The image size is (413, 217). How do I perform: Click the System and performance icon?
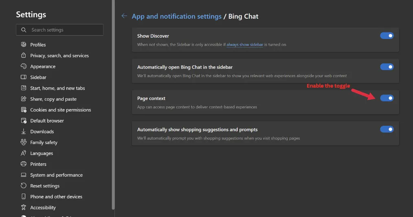coord(24,175)
